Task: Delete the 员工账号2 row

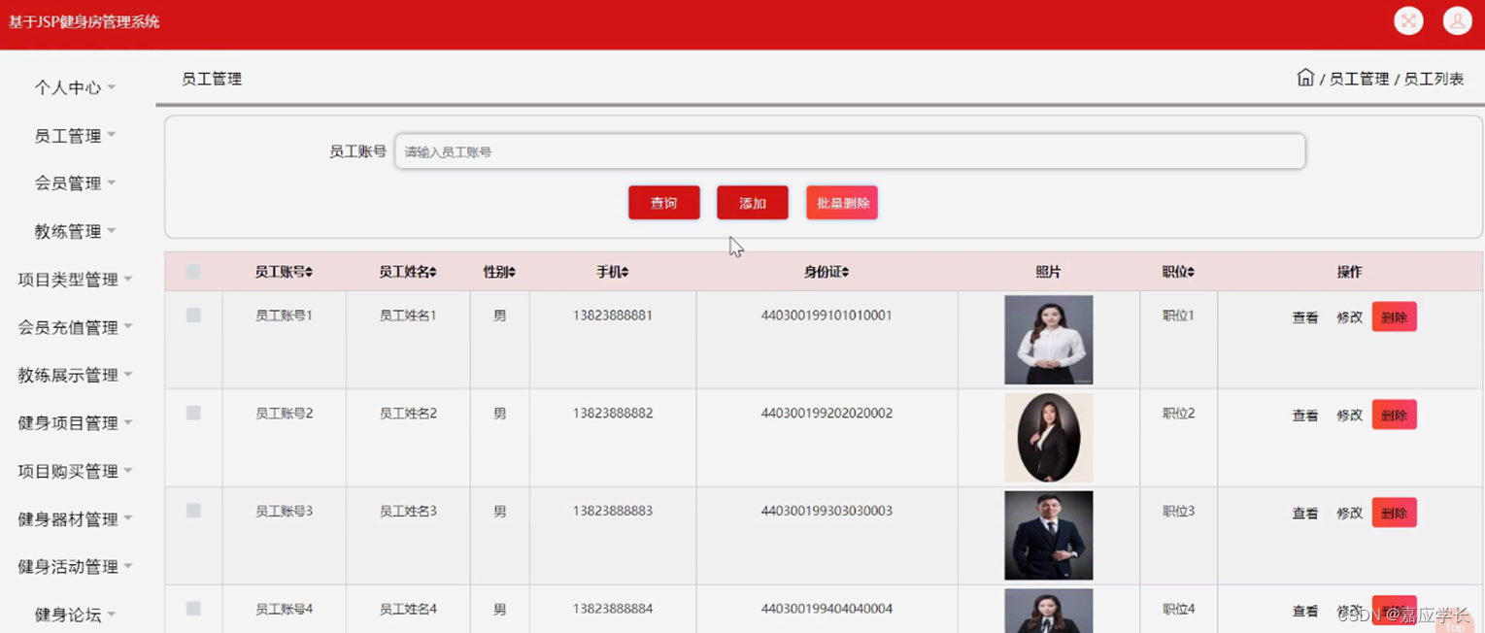Action: (1394, 415)
